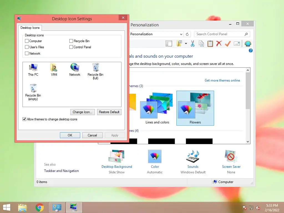Select the Recycle Bin (full) icon

[95, 71]
